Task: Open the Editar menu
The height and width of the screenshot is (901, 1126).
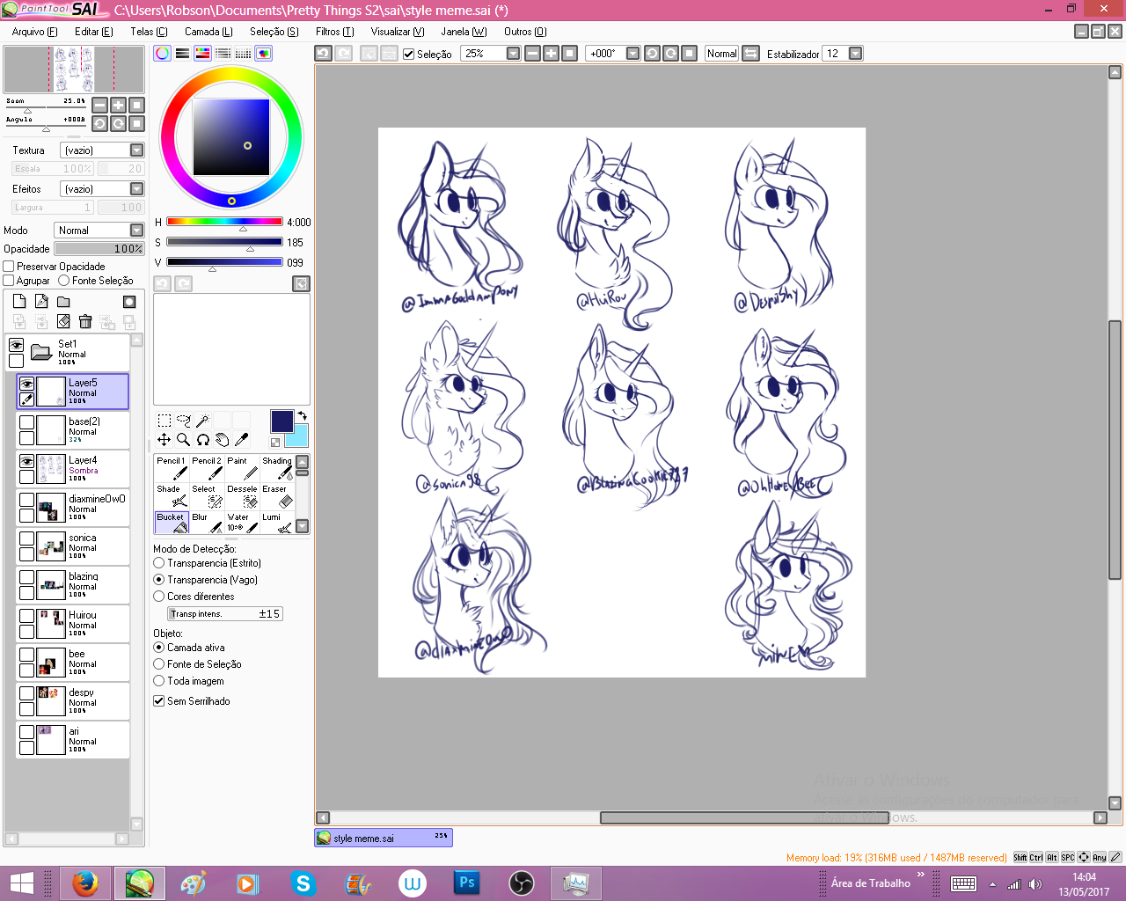Action: [94, 32]
